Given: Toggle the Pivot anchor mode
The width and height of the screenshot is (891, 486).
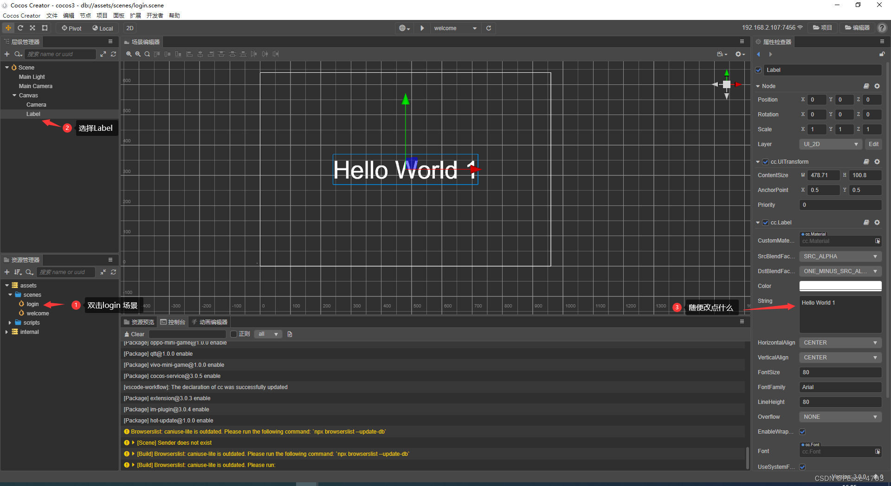Looking at the screenshot, I should 72,28.
